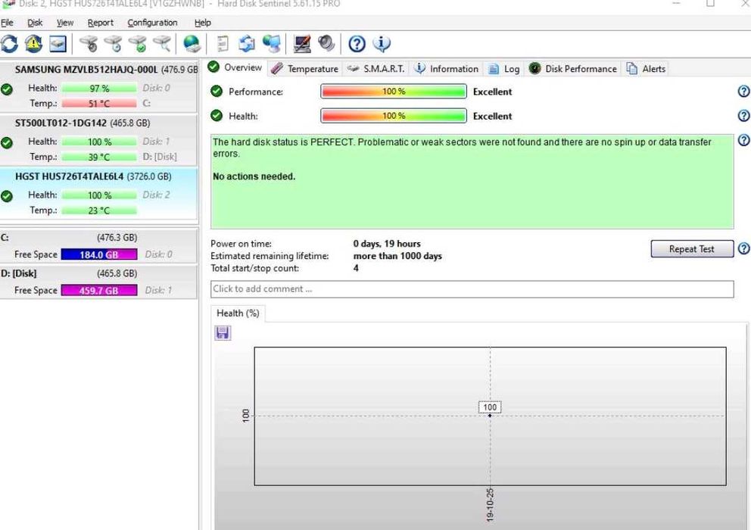Open the File menu
Viewport: 751px width, 530px height.
[7, 23]
